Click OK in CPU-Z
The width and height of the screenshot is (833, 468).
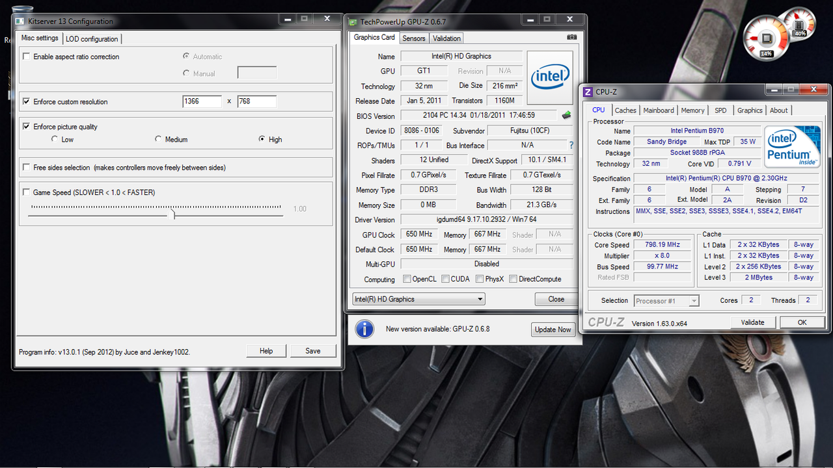click(x=802, y=322)
